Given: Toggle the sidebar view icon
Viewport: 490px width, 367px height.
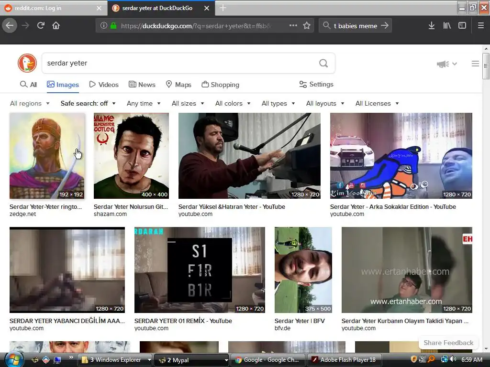Looking at the screenshot, I should coord(462,26).
